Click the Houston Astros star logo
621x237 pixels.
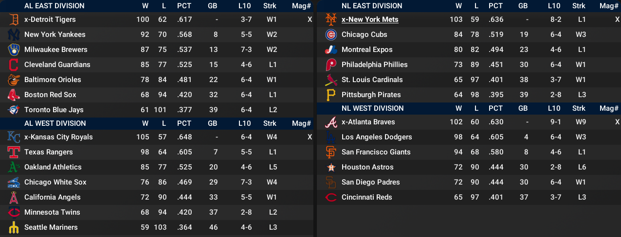(x=331, y=168)
